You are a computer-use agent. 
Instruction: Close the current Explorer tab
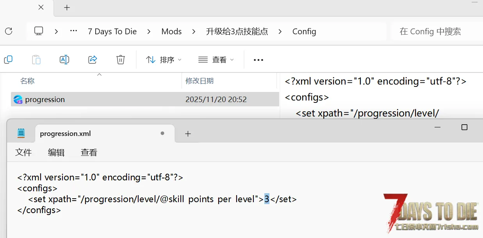coord(41,7)
